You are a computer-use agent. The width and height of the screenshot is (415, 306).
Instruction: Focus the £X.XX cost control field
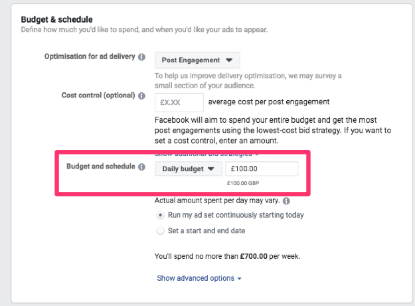click(x=179, y=102)
